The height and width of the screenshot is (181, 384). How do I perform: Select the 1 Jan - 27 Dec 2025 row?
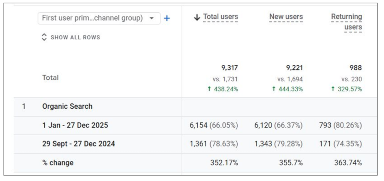75,126
